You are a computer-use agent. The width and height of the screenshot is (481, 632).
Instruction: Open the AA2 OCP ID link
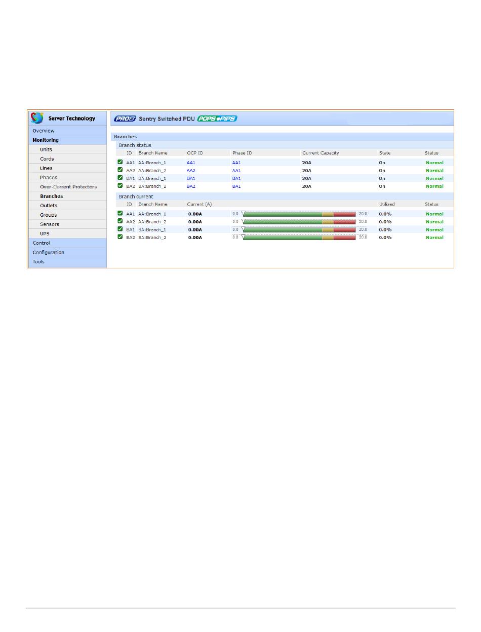[x=191, y=171]
